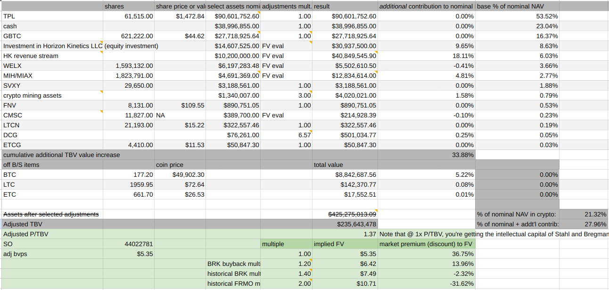Select 36.75% market premium cell
609x290 pixels.
(x=427, y=254)
